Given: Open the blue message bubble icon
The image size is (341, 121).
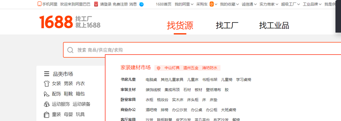Looking at the screenshot, I should [x=142, y=4].
